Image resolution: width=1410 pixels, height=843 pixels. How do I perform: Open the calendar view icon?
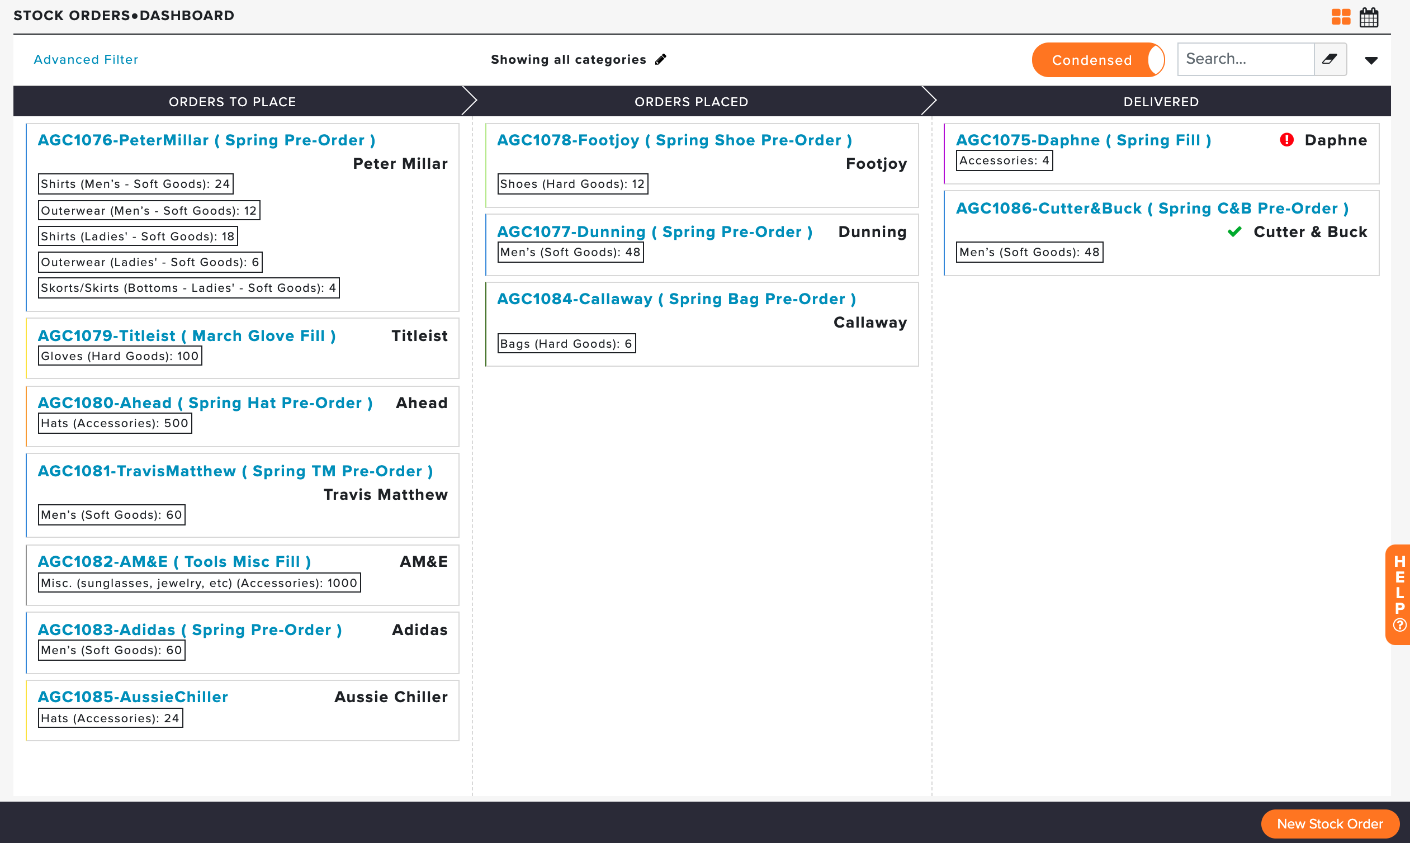1369,17
